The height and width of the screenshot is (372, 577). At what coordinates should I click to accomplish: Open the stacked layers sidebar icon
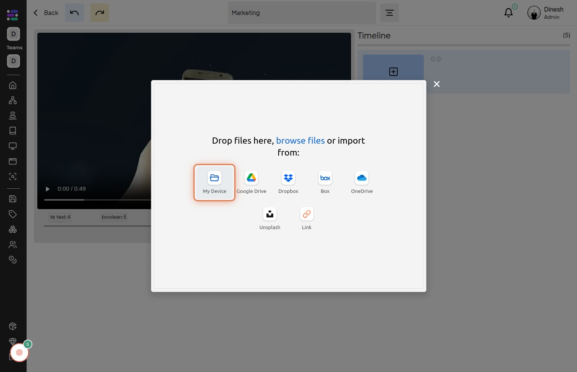click(13, 116)
